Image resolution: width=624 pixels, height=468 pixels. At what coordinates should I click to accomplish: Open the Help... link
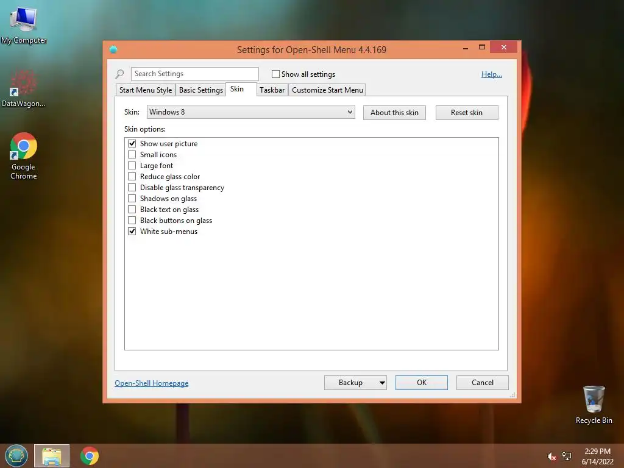click(x=492, y=74)
